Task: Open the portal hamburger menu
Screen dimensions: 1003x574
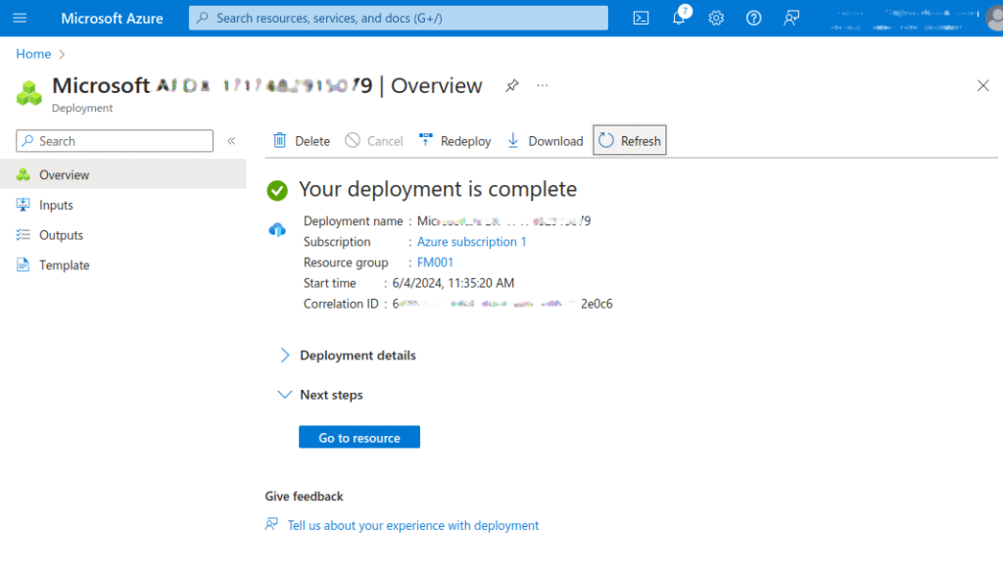Action: point(20,18)
